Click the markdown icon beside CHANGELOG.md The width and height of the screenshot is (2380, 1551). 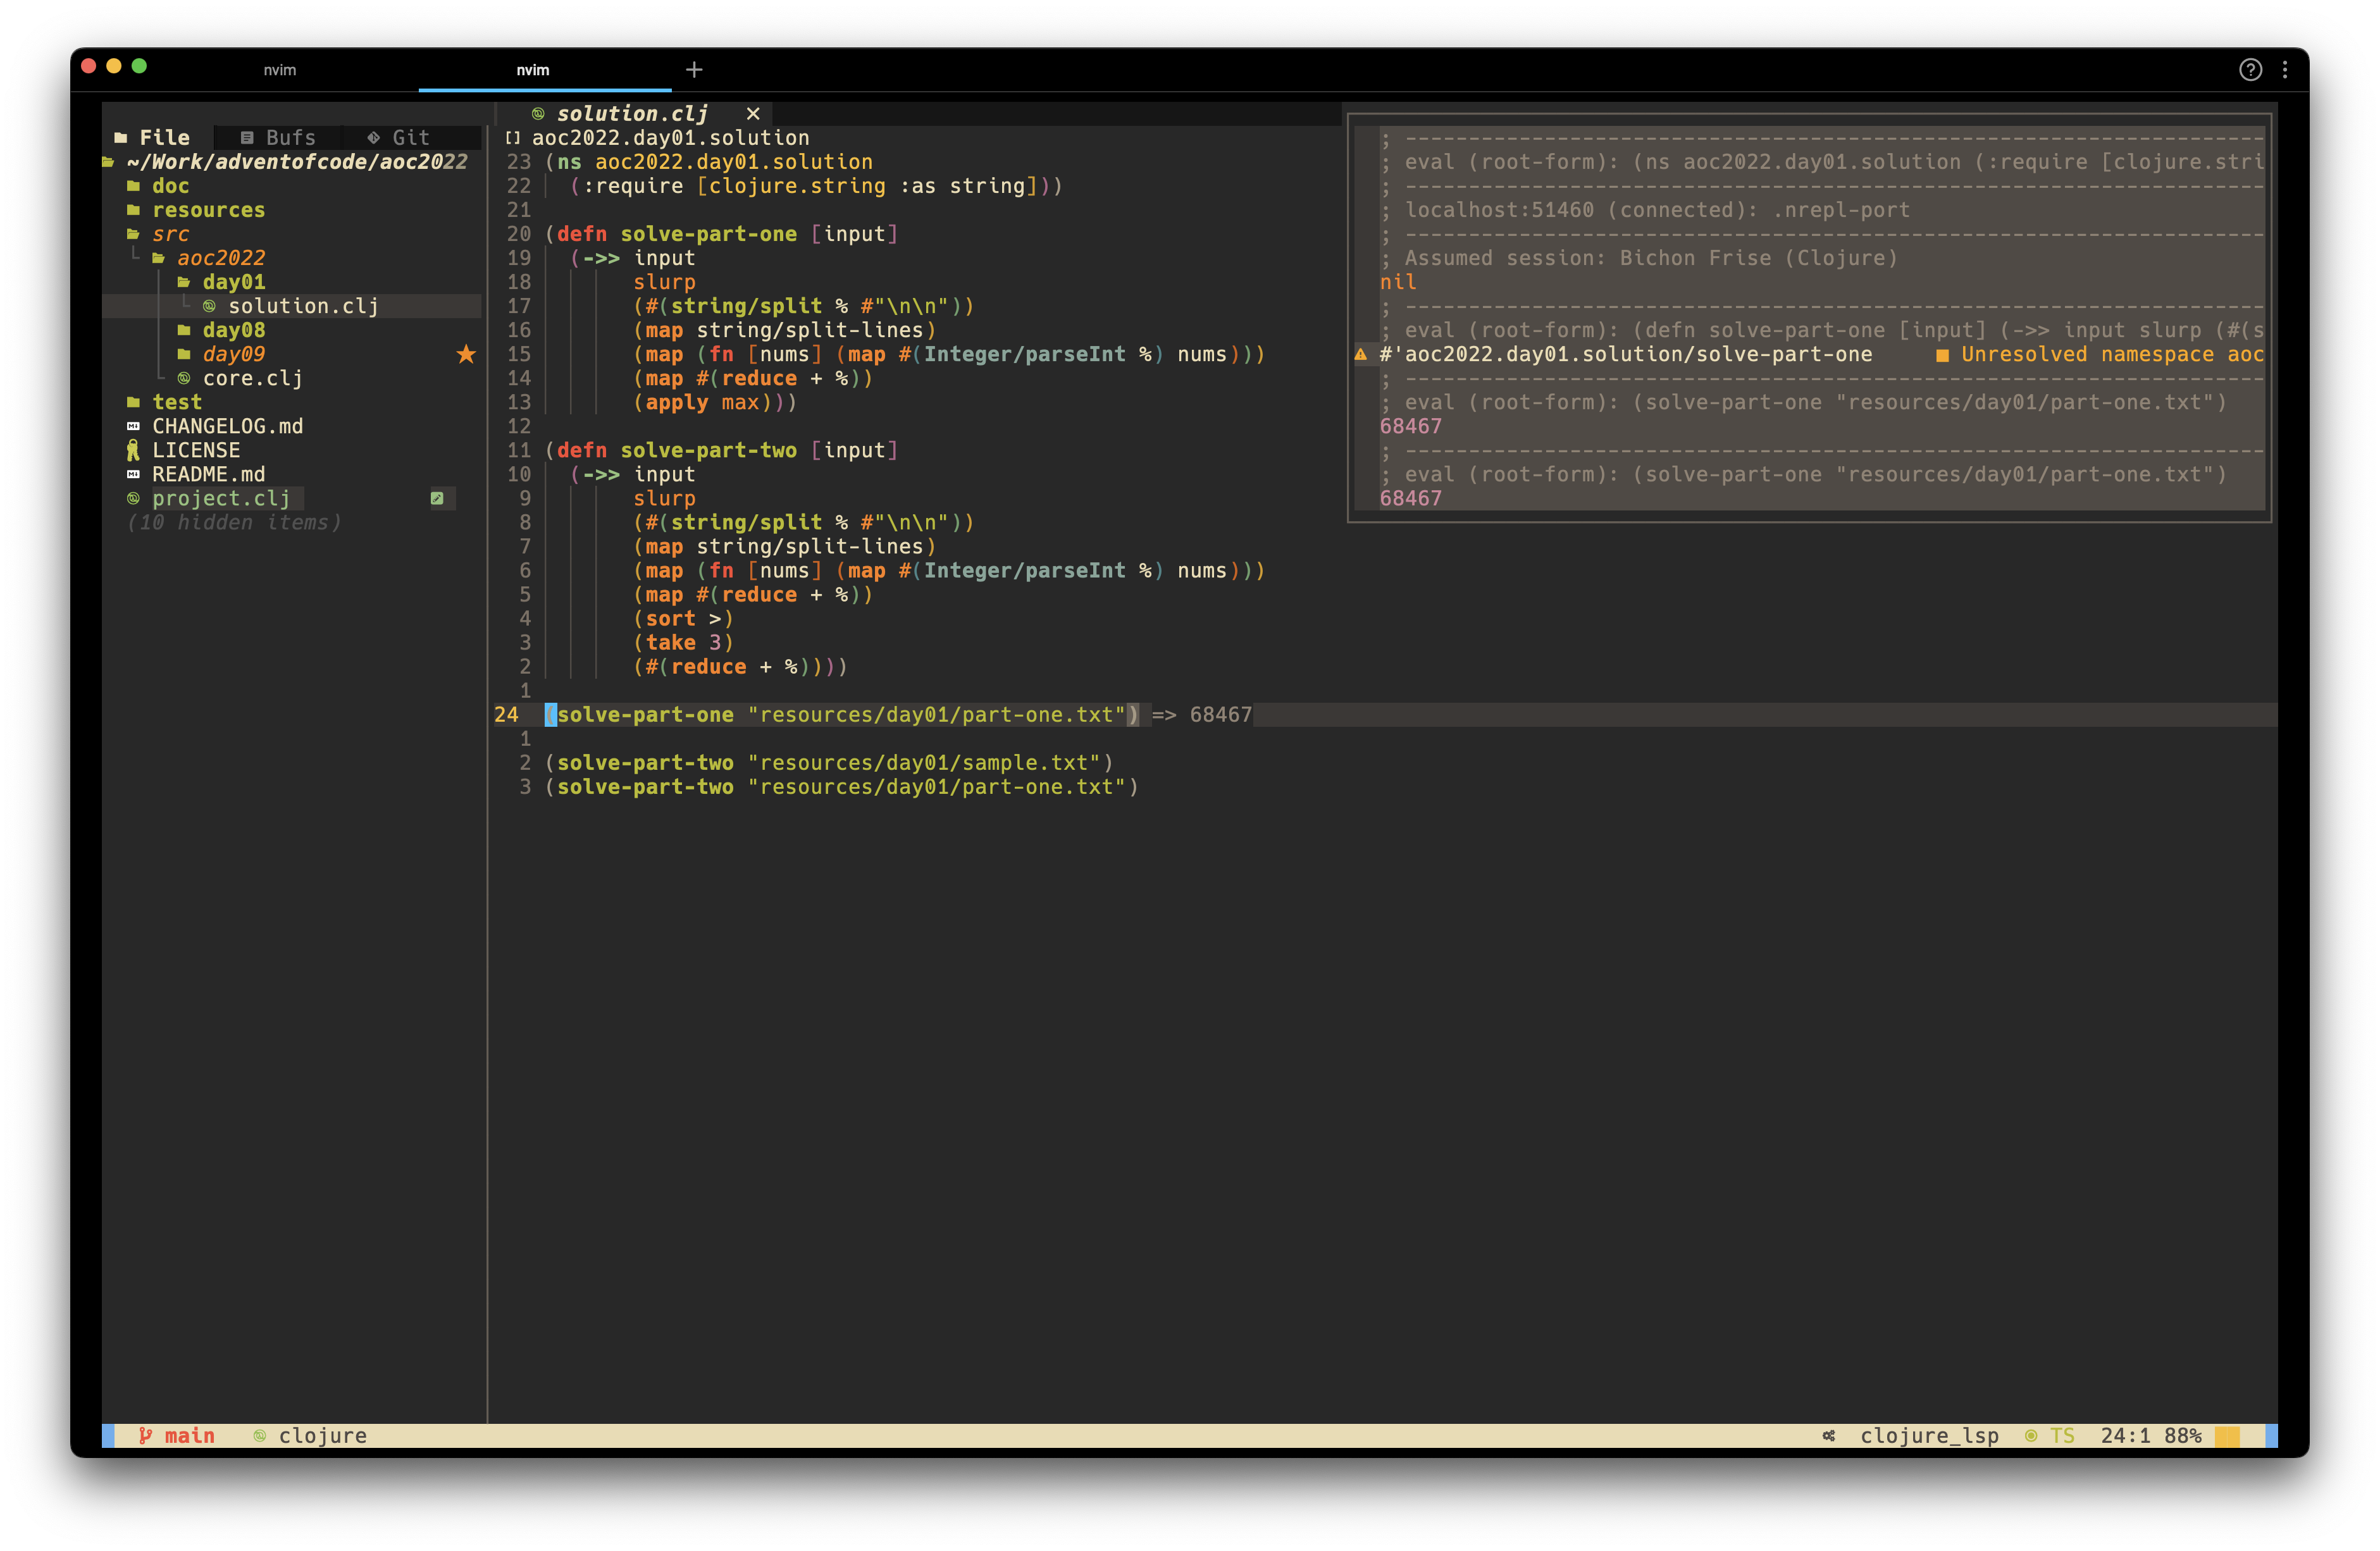(x=133, y=426)
